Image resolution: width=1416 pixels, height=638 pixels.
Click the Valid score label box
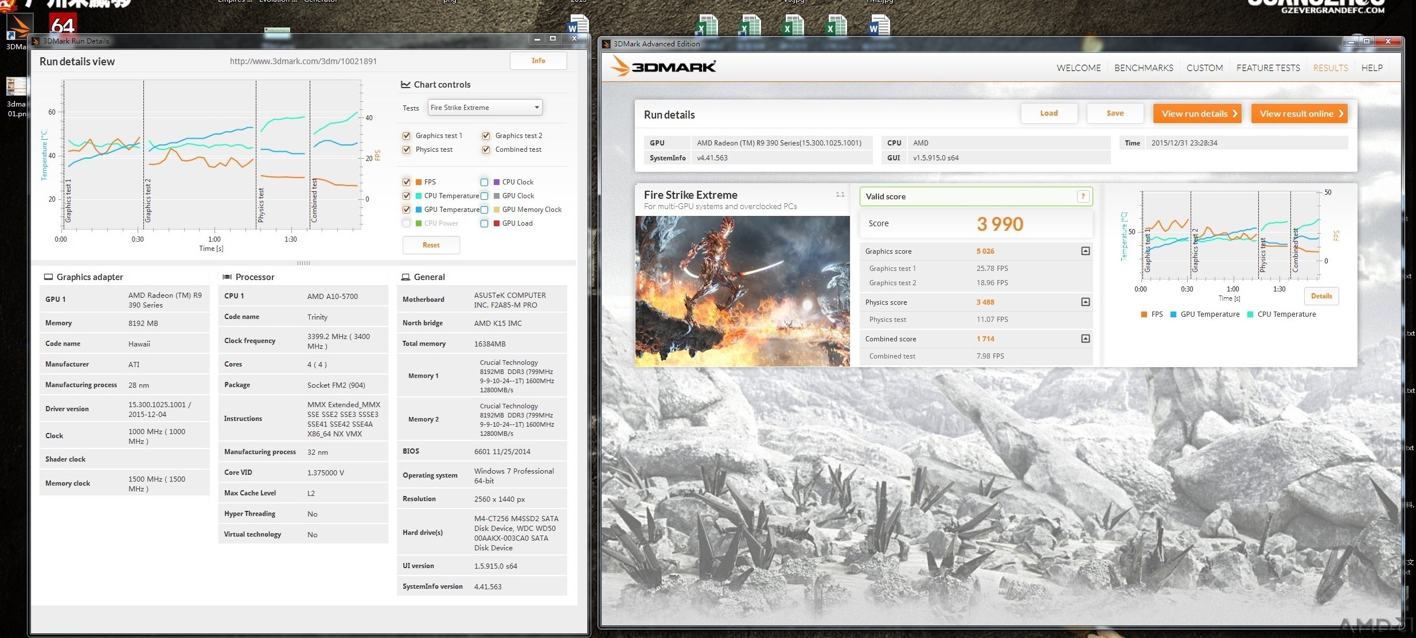click(976, 196)
